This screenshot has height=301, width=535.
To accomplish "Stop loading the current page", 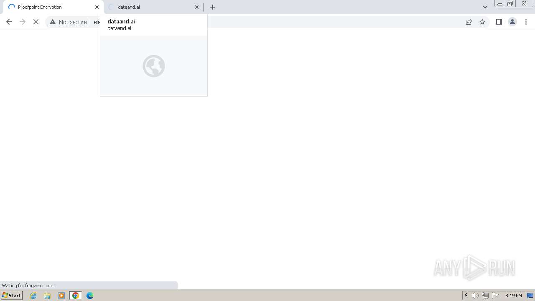I will (x=36, y=22).
